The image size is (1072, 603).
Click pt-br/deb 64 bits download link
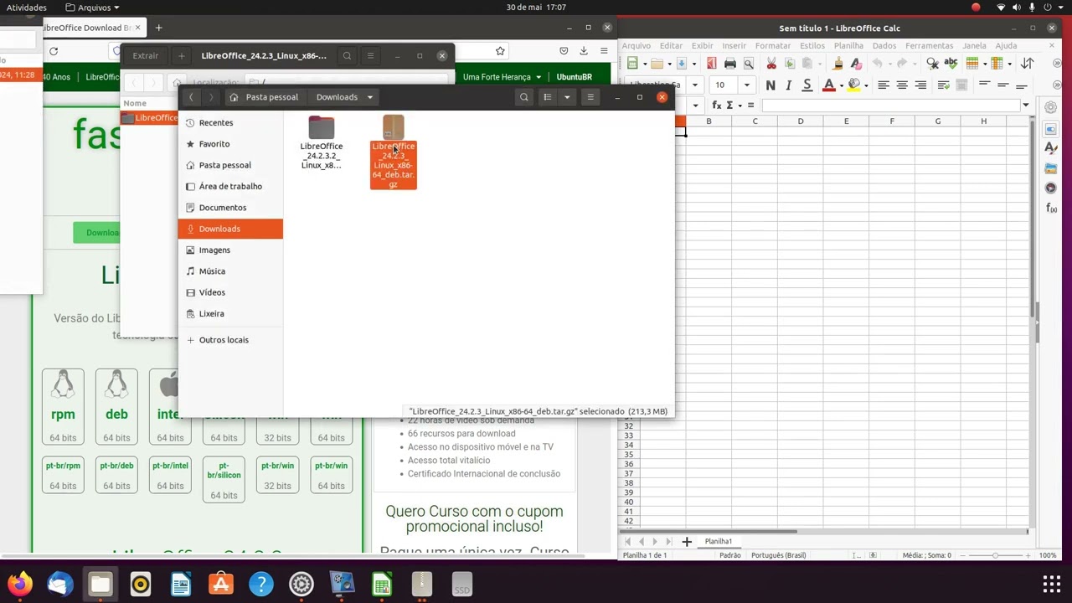coord(116,475)
